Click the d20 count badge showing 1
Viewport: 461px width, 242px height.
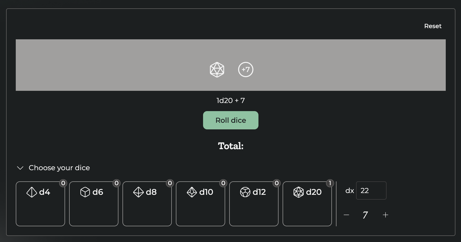pos(330,183)
